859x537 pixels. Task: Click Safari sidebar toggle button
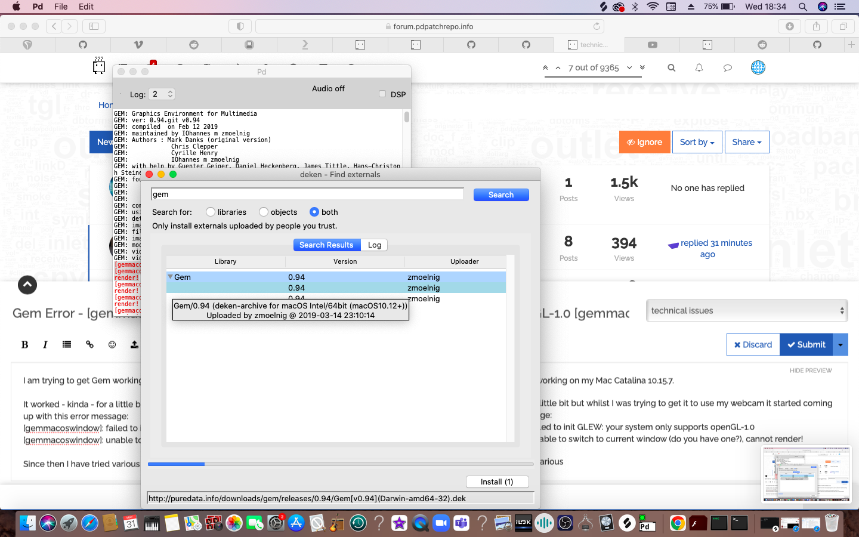[94, 26]
